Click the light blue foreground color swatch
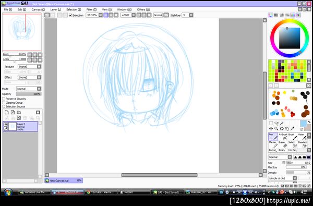 coord(304,124)
